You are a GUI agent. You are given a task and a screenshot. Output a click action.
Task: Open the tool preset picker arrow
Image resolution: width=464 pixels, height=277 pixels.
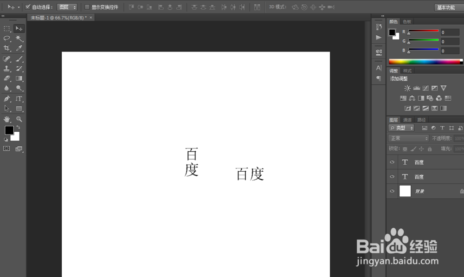tap(19, 7)
